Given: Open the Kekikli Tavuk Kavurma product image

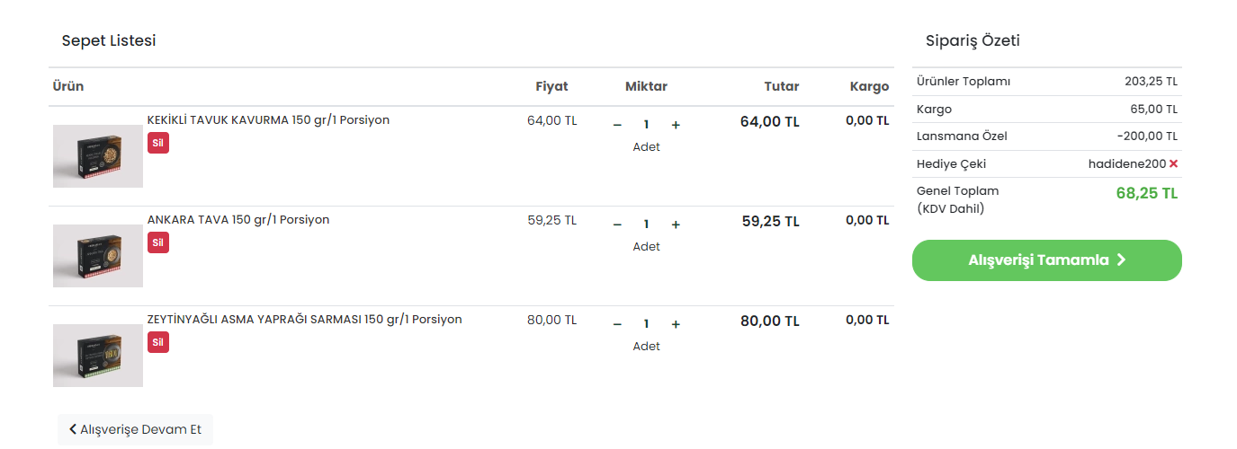Looking at the screenshot, I should click(98, 156).
